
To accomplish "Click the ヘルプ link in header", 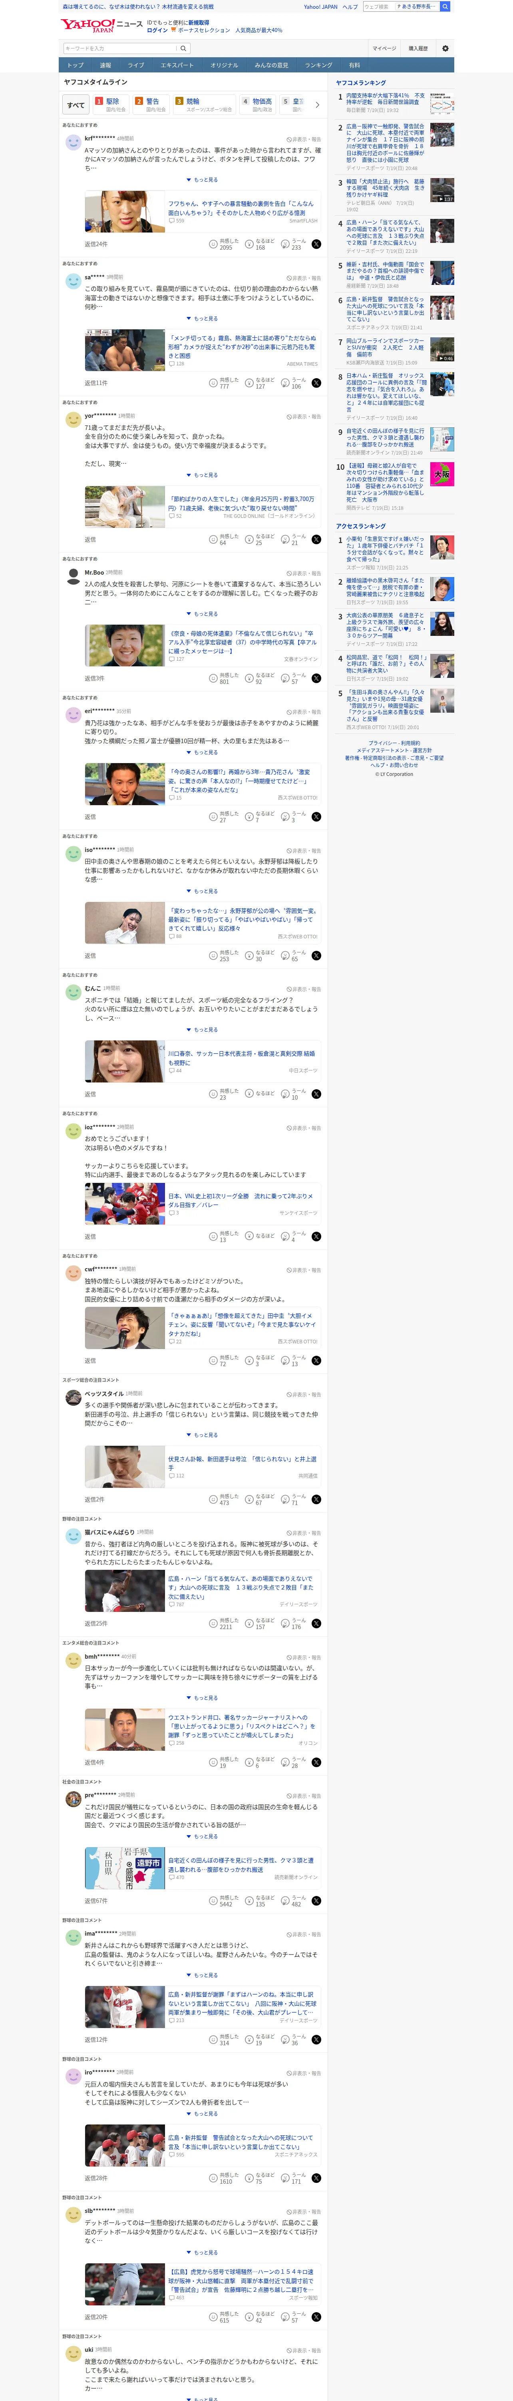I will click(x=350, y=6).
